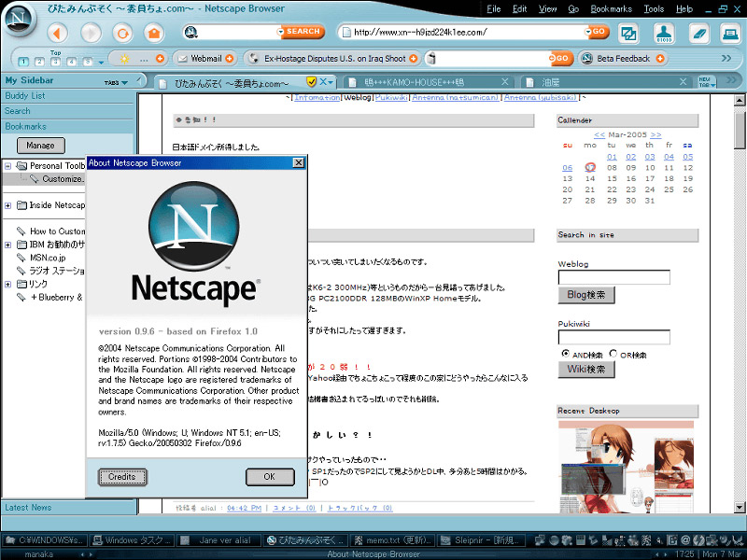This screenshot has height=560, width=747.
Task: Switch to Sleipnir in the taskbar
Action: pos(483,540)
